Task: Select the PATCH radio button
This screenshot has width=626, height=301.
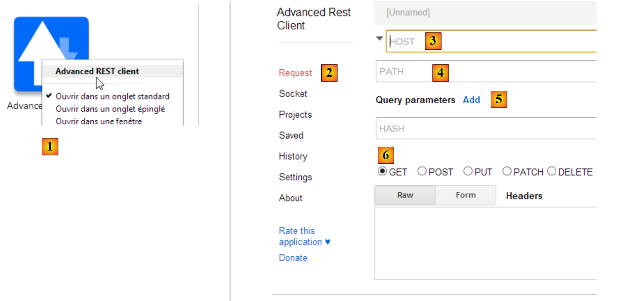Action: coord(507,171)
